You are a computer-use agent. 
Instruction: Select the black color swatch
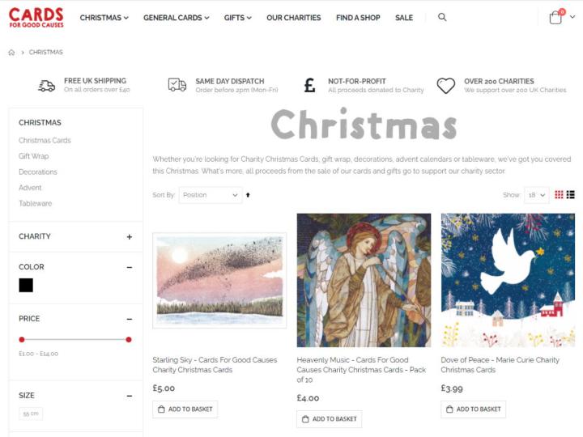point(26,286)
